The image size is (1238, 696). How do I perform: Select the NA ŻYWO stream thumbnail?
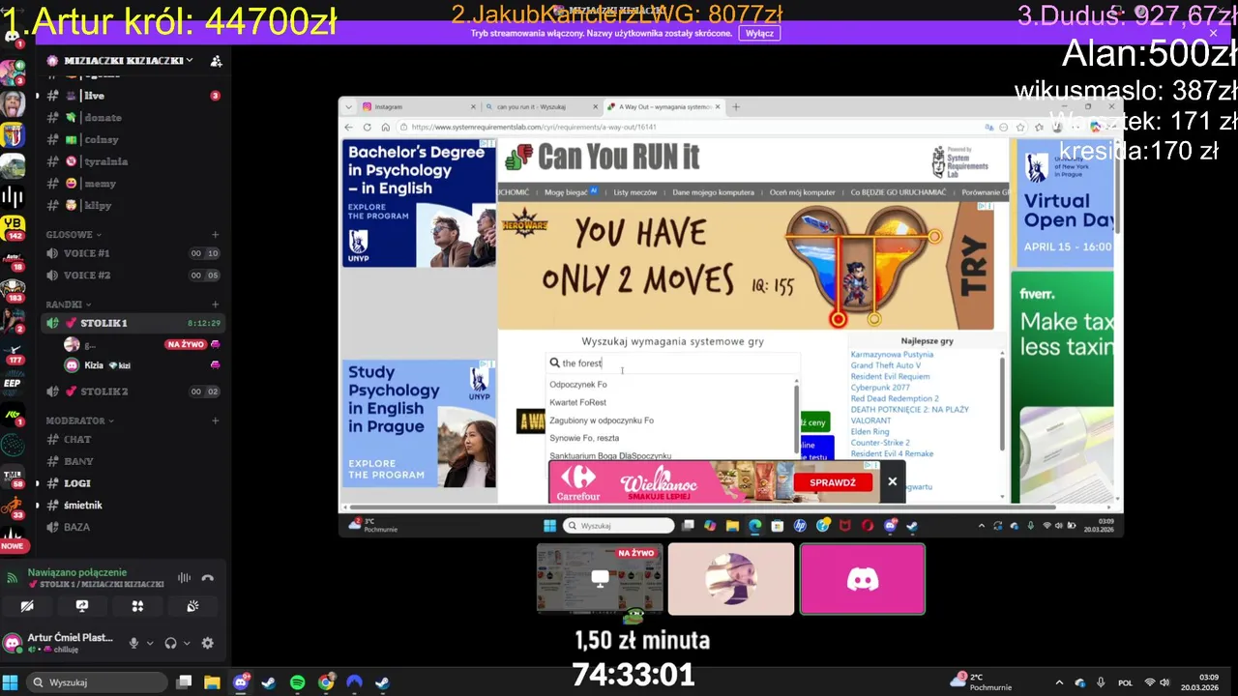click(x=600, y=579)
